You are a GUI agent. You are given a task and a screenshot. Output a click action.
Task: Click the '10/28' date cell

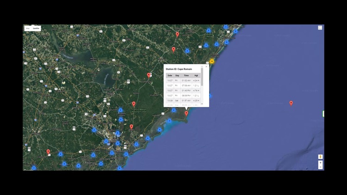170,100
